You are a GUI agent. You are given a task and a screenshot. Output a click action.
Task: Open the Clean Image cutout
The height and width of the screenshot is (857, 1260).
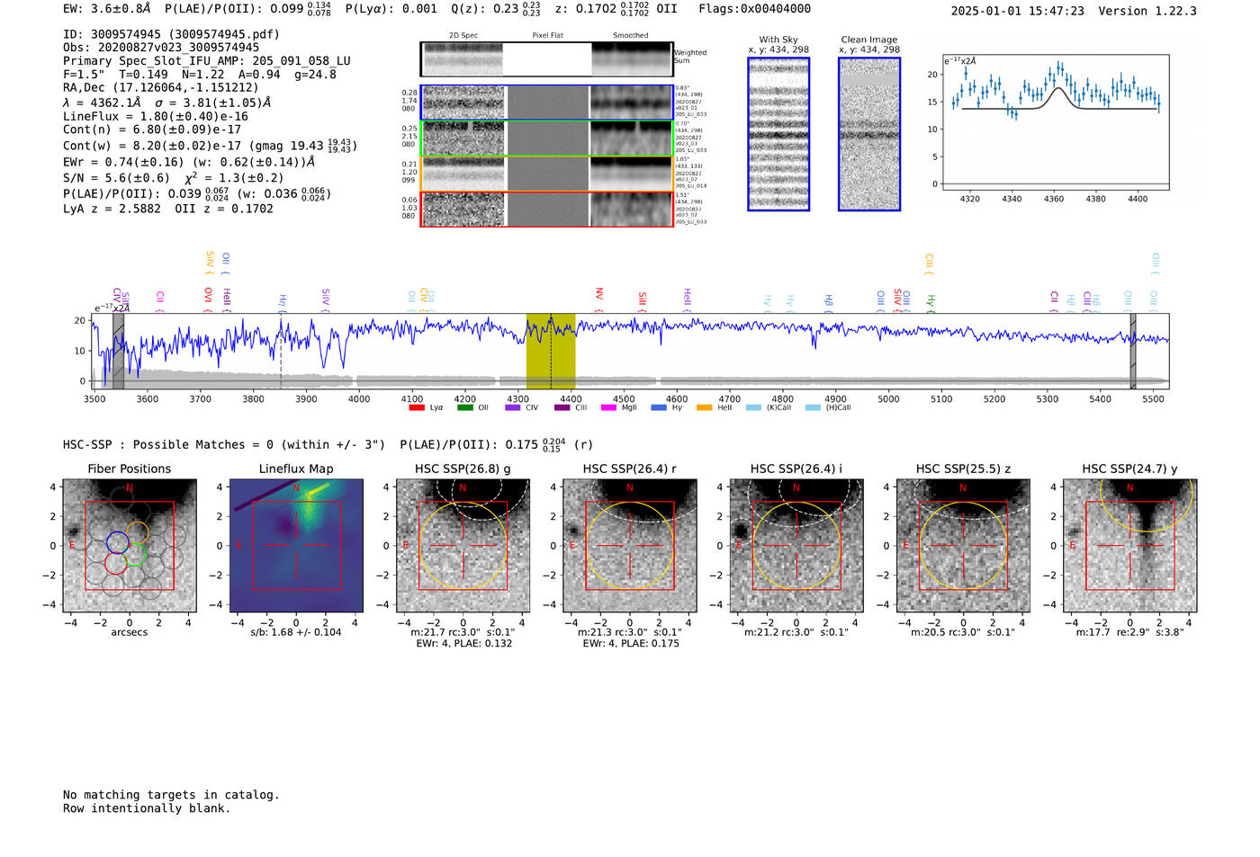(x=869, y=134)
